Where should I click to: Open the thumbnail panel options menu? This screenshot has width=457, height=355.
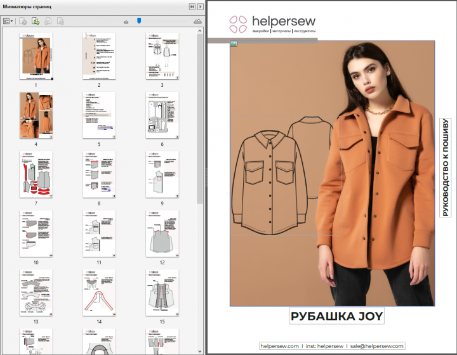(x=8, y=22)
